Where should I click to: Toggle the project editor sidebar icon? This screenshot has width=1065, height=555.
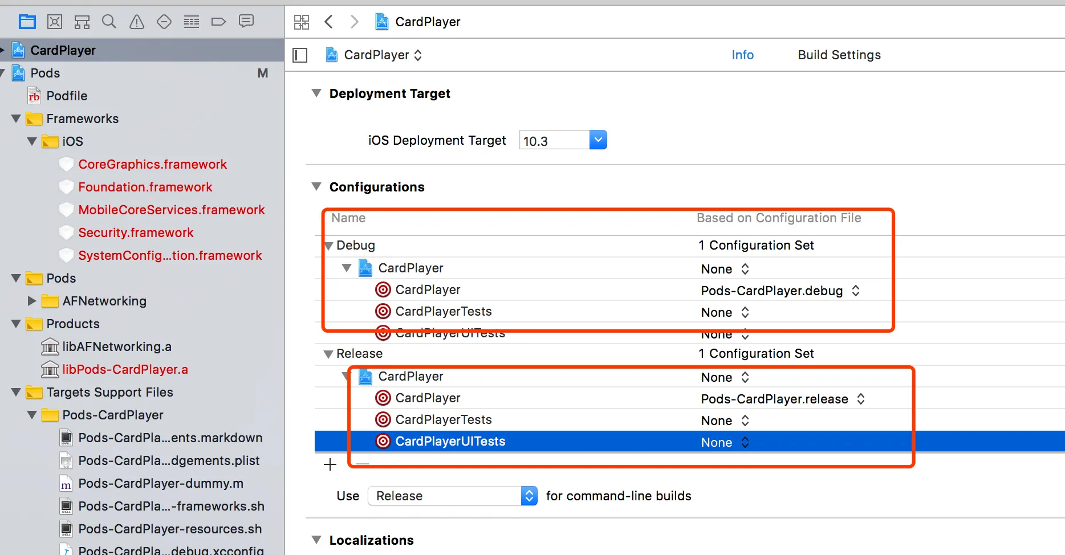pyautogui.click(x=299, y=55)
